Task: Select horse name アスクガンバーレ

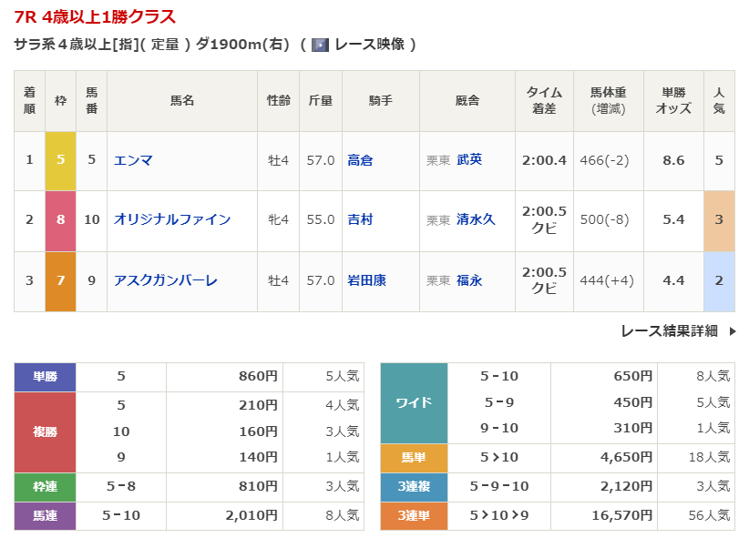Action: [165, 280]
